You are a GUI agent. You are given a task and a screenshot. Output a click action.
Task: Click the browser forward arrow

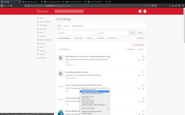click(x=5, y=6)
